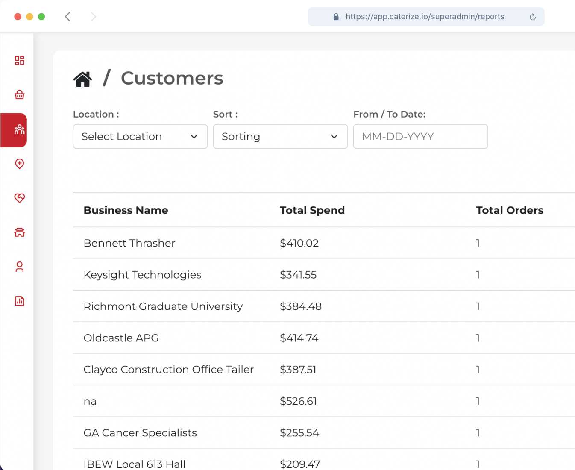The height and width of the screenshot is (470, 575).
Task: Click the heart handshake sidebar icon
Action: (x=19, y=198)
